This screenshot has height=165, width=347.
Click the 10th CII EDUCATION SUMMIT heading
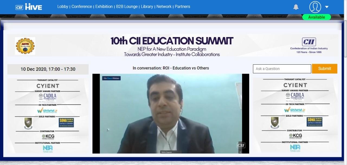pos(172,41)
